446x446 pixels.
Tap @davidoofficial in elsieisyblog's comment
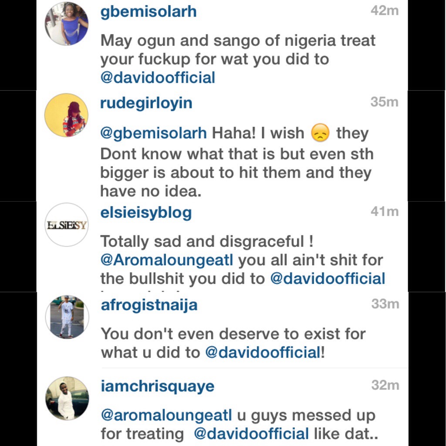328,278
